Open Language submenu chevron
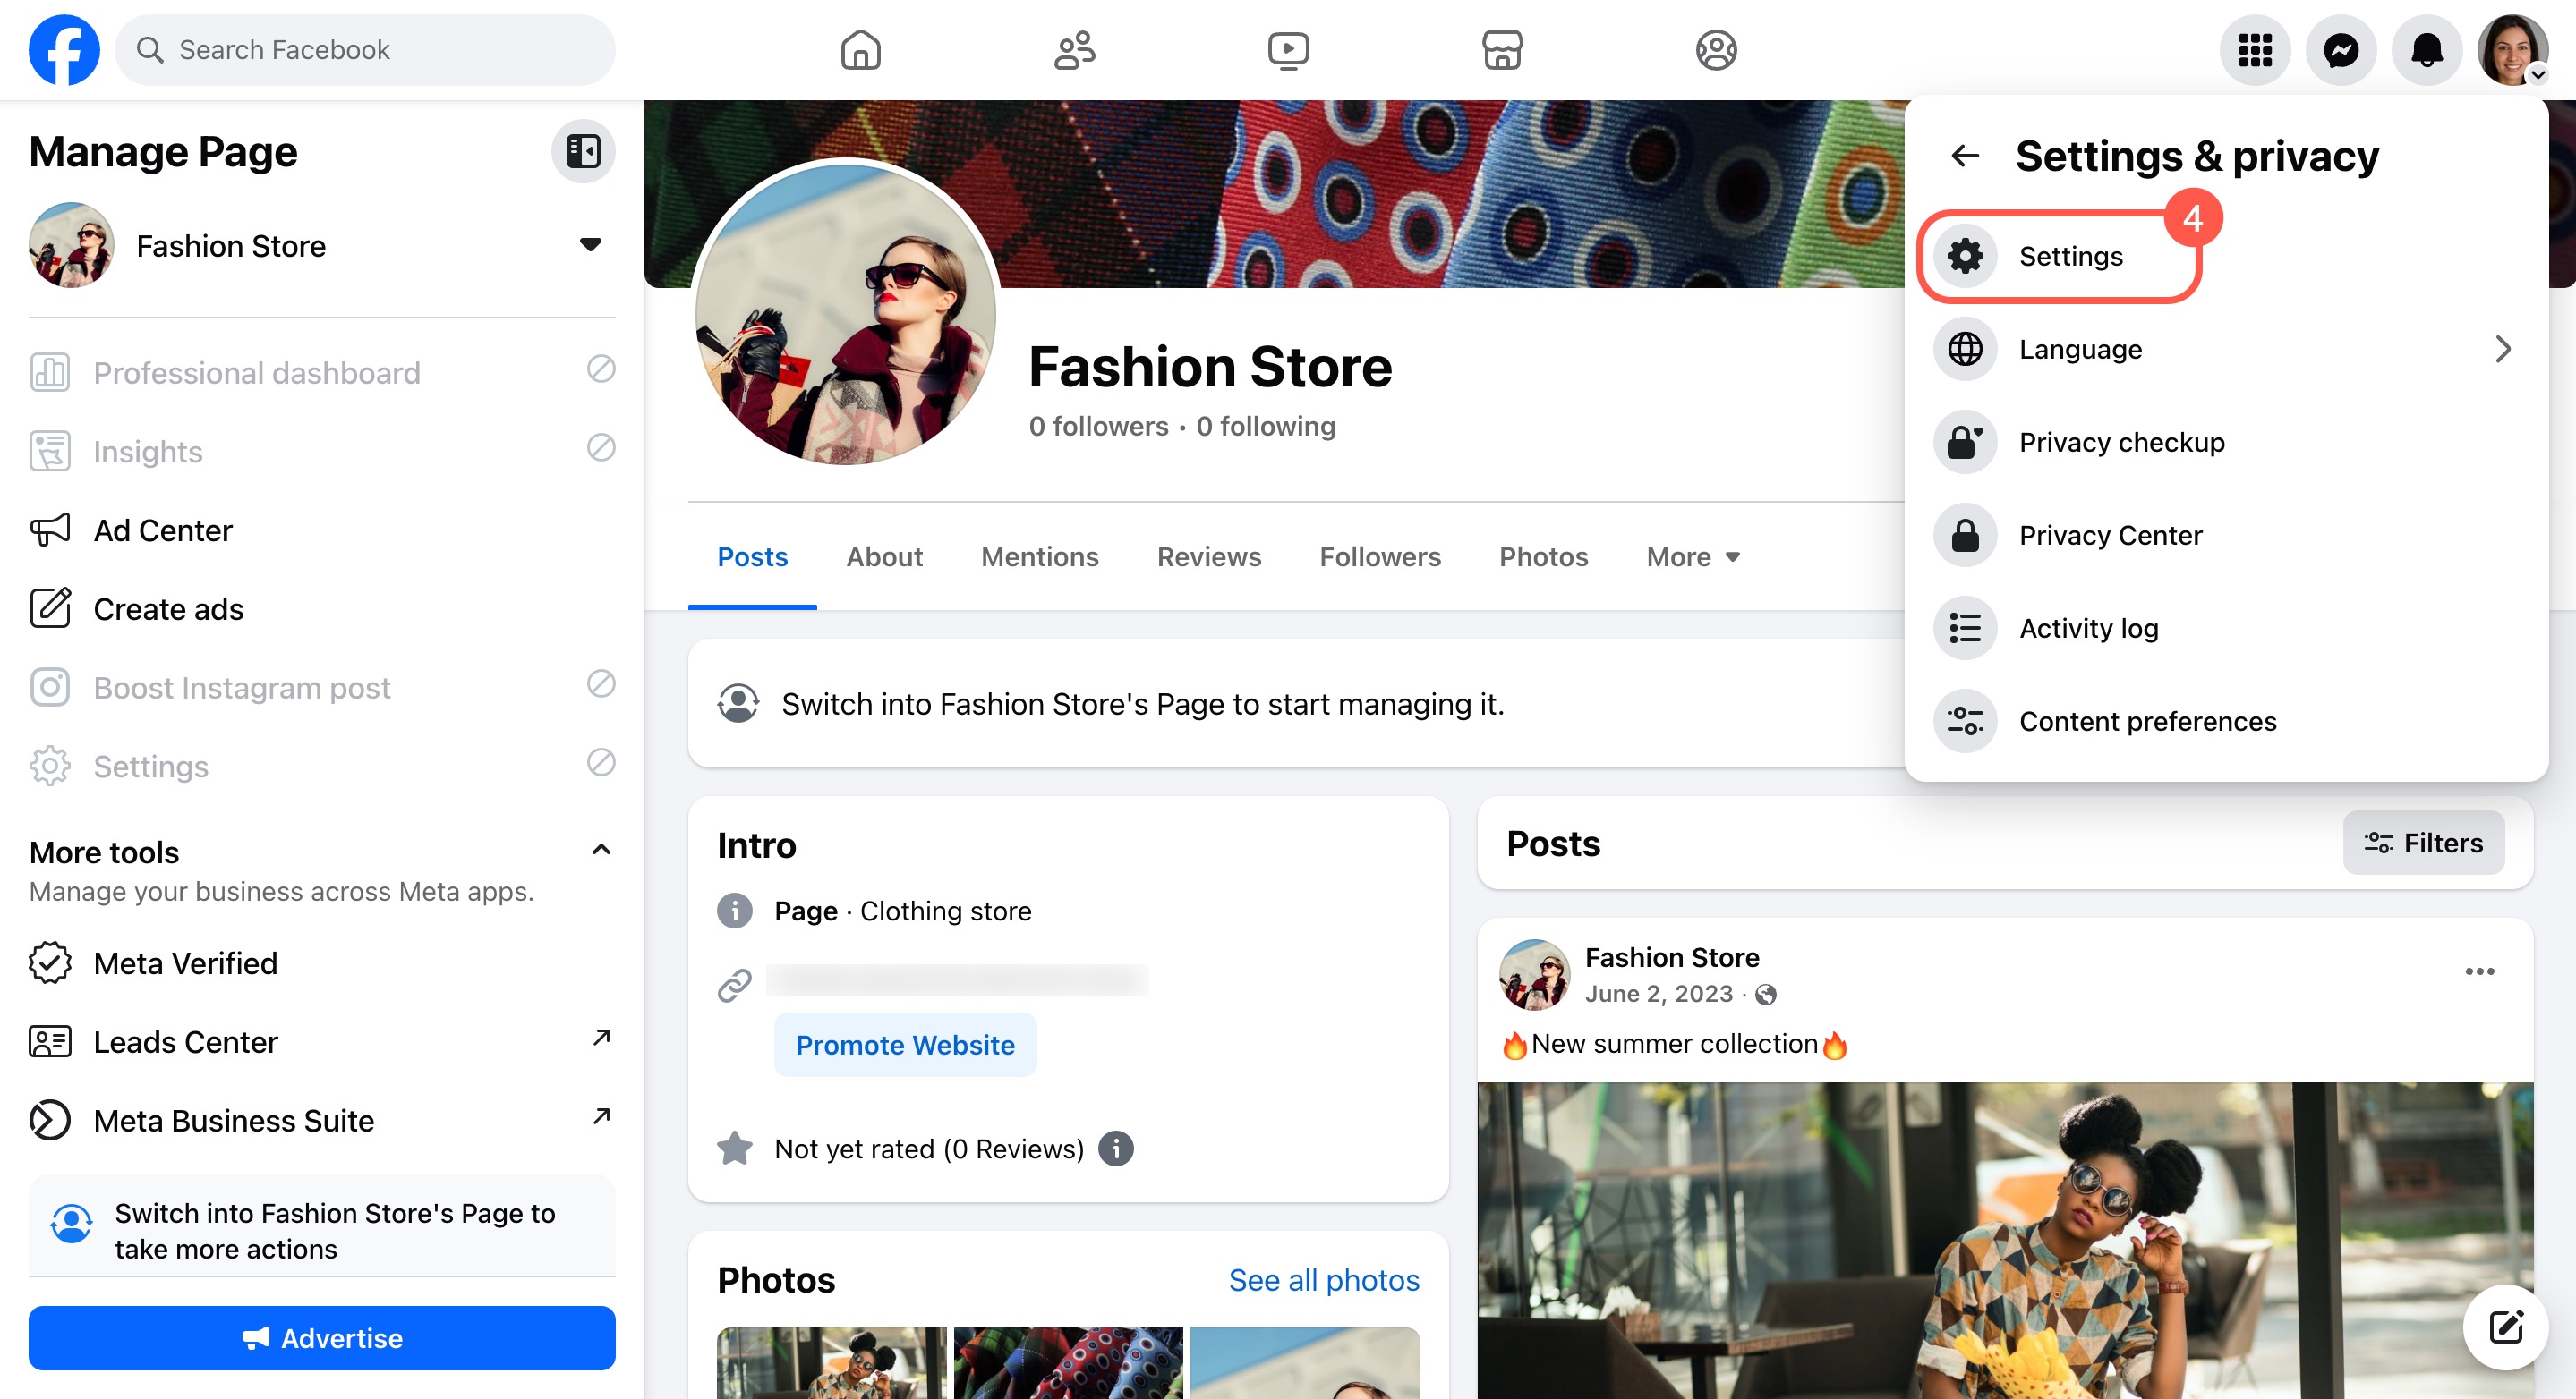Screen dimensions: 2576x1399 point(2502,349)
